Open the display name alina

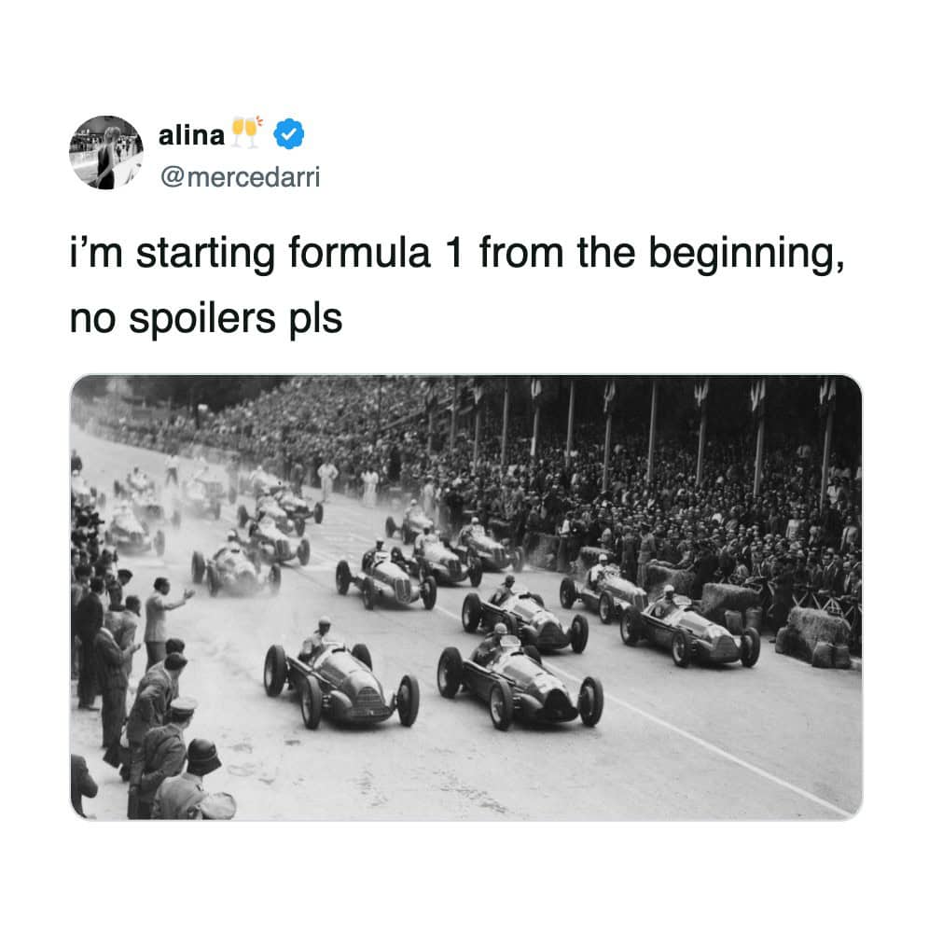191,135
